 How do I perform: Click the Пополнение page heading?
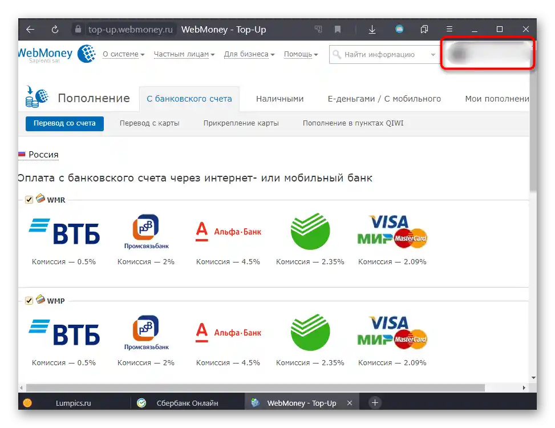94,98
